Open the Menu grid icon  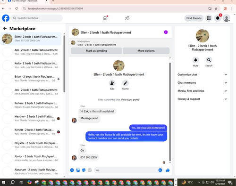pos(209,18)
